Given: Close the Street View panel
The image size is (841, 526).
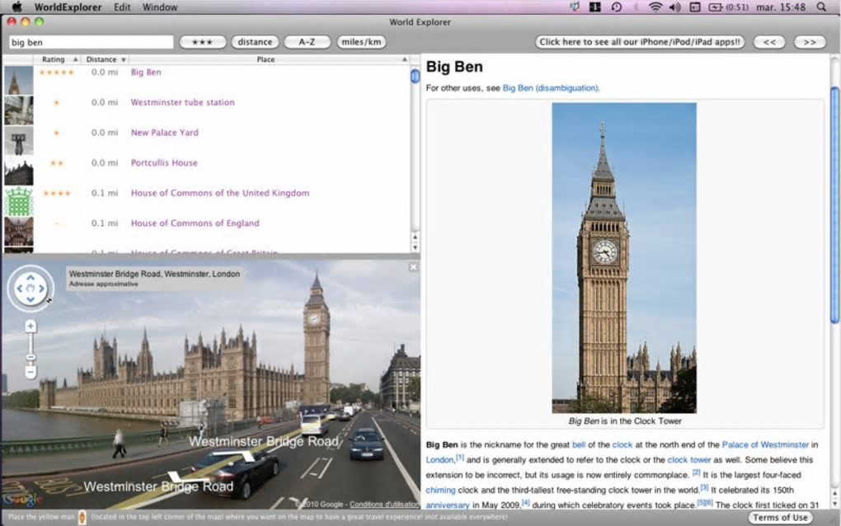Looking at the screenshot, I should click(413, 267).
